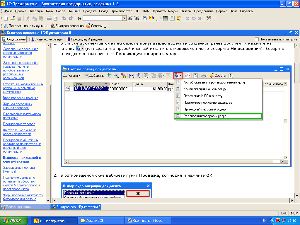Toggle the Содержание contents panel button
The height and width of the screenshot is (225, 300).
pyautogui.click(x=14, y=39)
